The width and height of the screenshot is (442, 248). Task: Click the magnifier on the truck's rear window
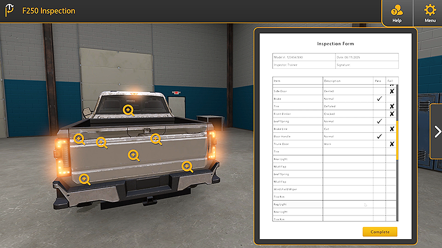point(128,110)
